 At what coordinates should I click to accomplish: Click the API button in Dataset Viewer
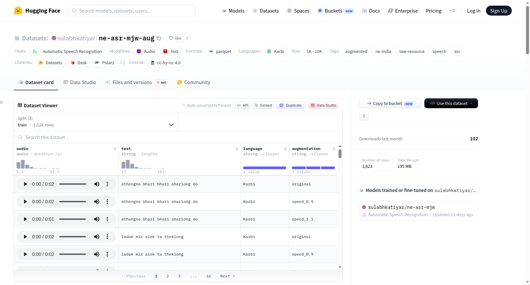(242, 105)
